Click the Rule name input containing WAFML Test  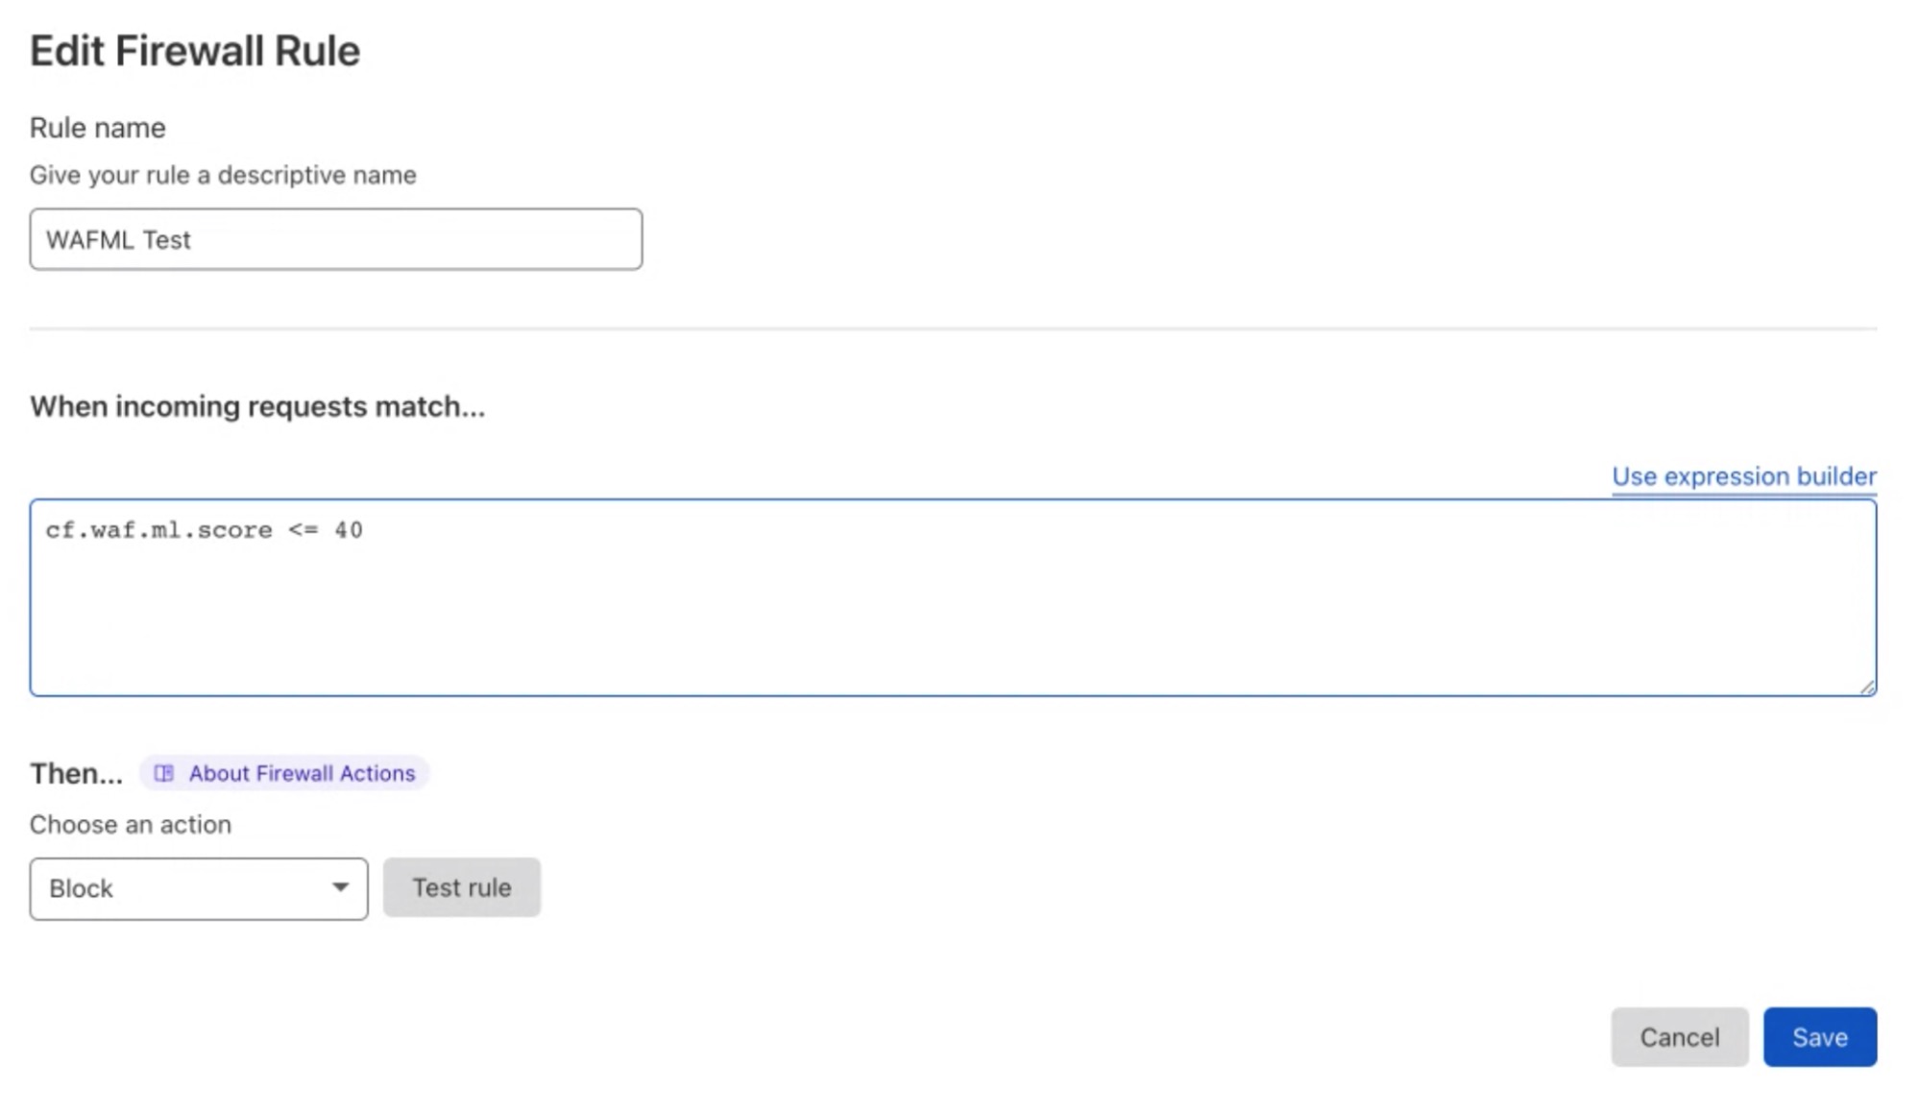point(335,239)
